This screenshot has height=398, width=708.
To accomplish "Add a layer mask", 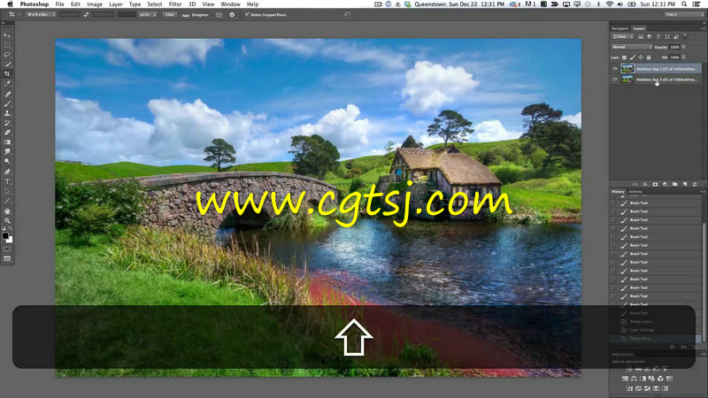I will (655, 184).
